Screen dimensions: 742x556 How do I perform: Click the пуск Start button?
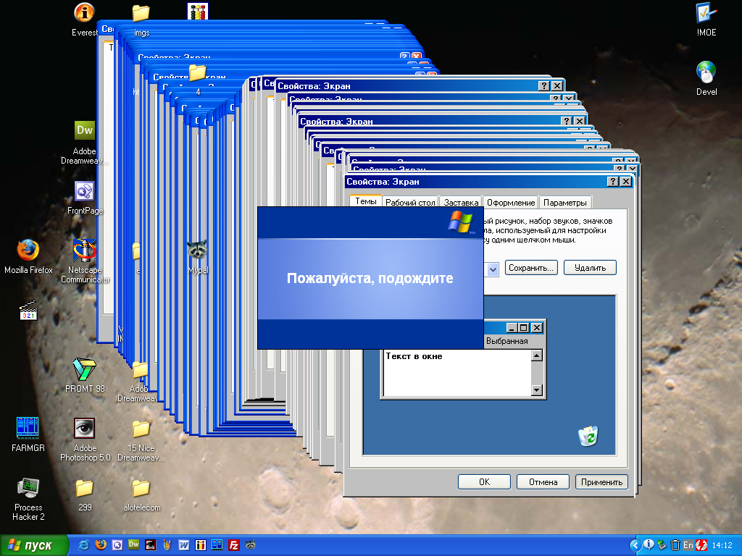point(33,545)
